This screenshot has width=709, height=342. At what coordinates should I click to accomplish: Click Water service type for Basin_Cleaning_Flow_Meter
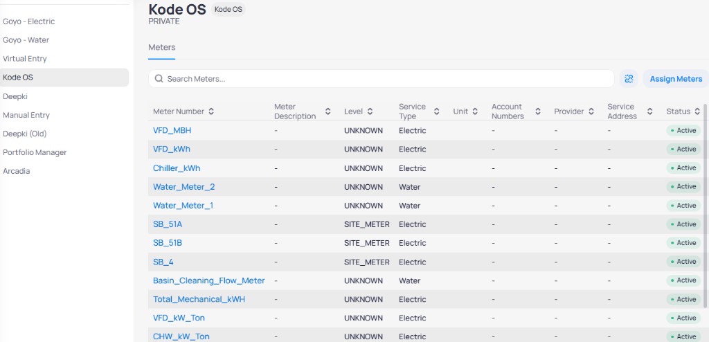pyautogui.click(x=410, y=280)
